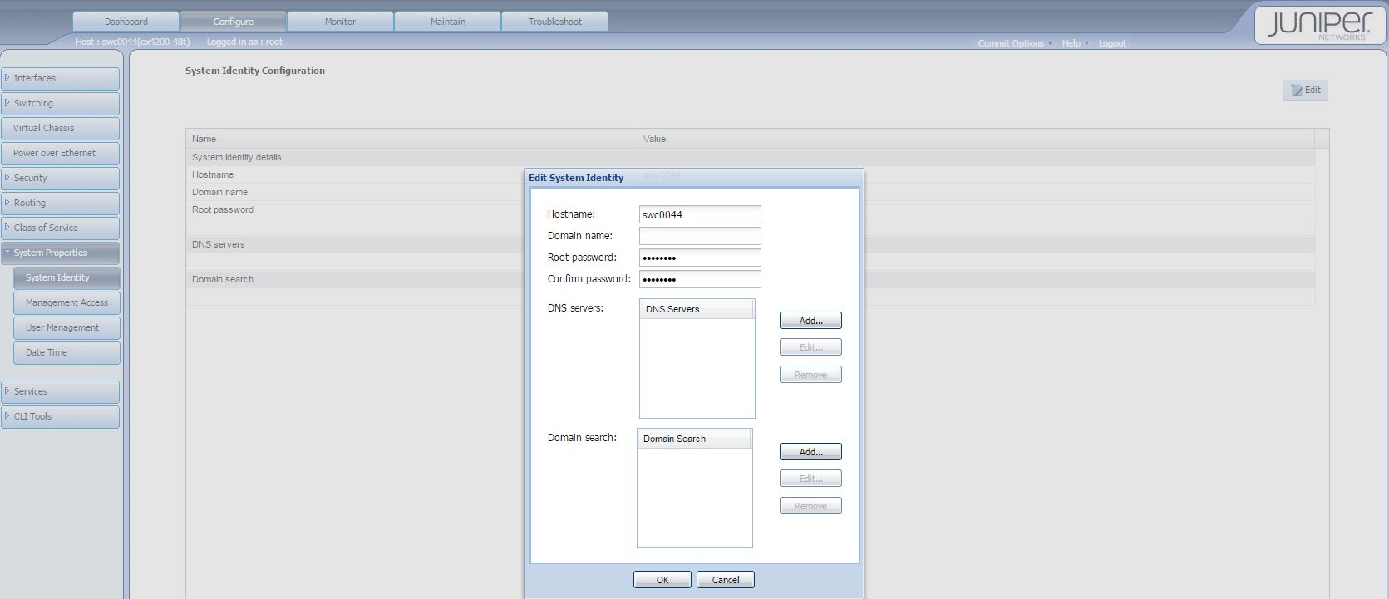Click the Juniper Networks logo
The height and width of the screenshot is (599, 1389).
(x=1319, y=24)
